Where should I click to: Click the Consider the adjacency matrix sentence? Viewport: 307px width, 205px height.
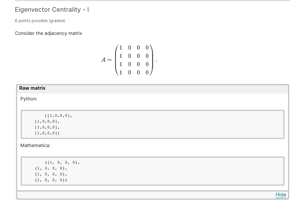coord(48,33)
